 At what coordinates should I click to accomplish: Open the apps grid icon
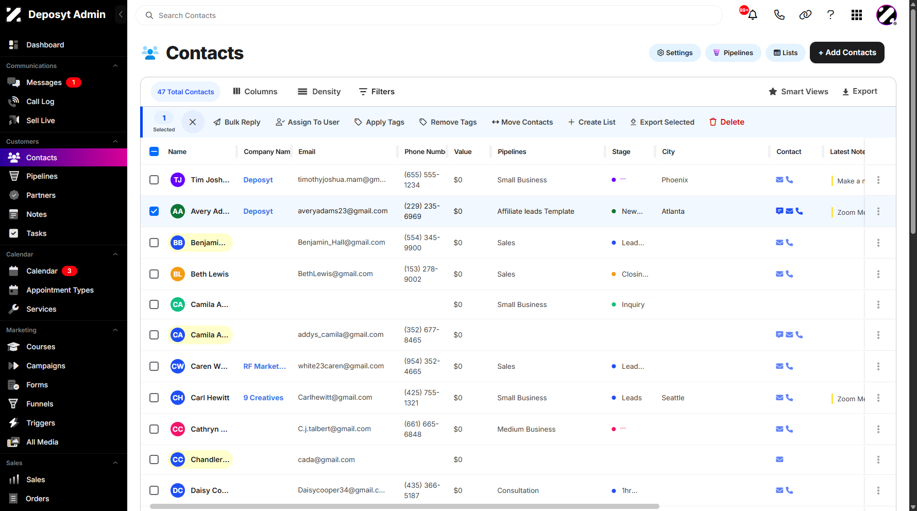(x=857, y=15)
